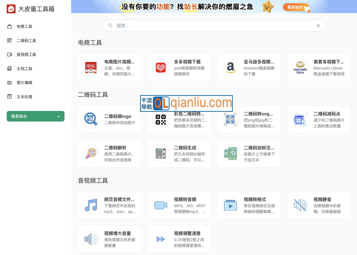Click the 联系站长 banner link

coord(295,8)
